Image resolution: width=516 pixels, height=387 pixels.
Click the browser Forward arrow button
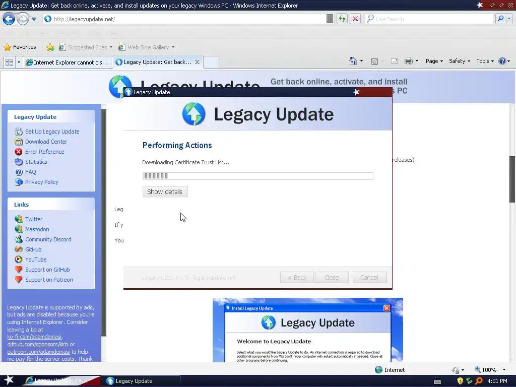click(x=23, y=19)
